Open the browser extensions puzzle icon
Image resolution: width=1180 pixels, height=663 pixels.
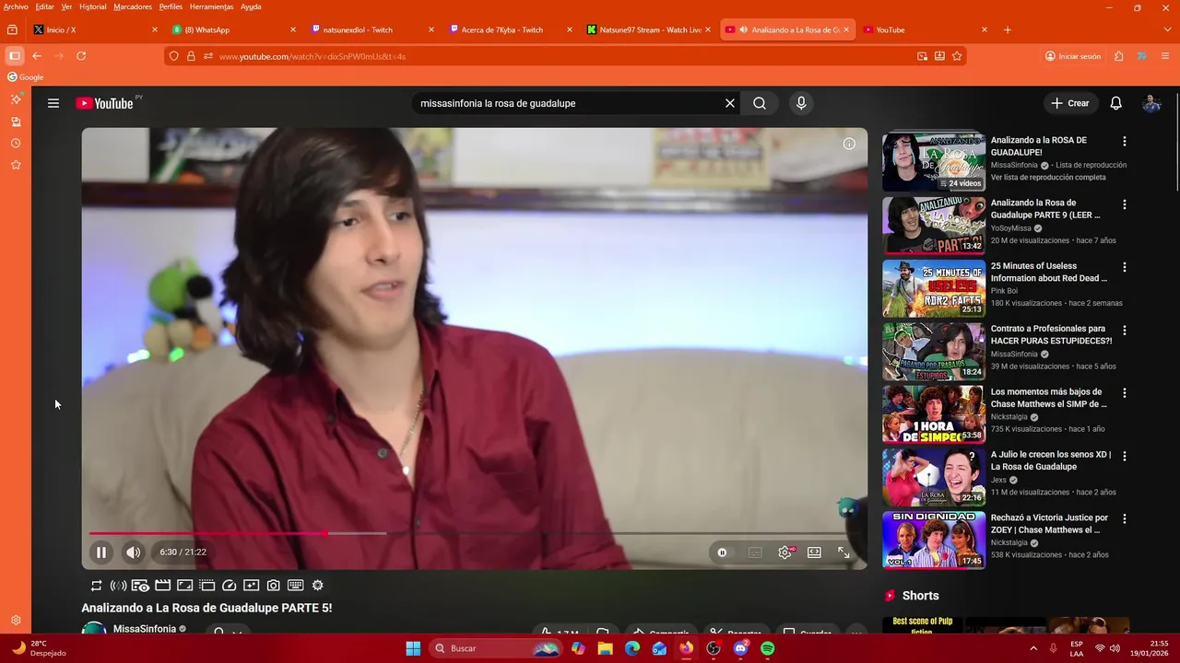[1118, 56]
